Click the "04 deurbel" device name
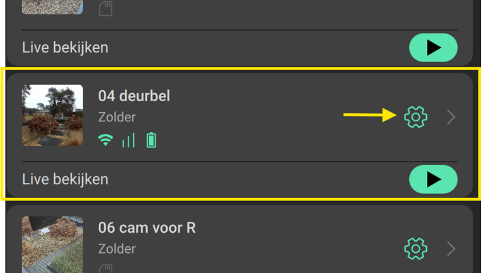481x273 pixels. click(134, 96)
